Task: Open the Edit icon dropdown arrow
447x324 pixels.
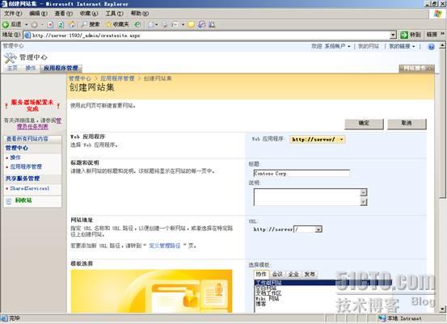Action: click(183, 25)
